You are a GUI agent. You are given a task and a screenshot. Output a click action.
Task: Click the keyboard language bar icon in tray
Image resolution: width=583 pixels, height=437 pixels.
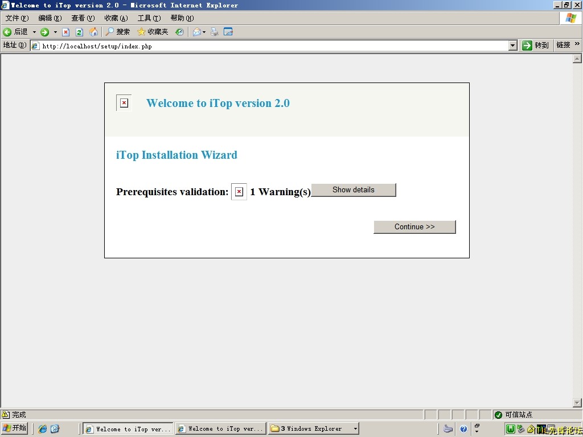coord(448,429)
